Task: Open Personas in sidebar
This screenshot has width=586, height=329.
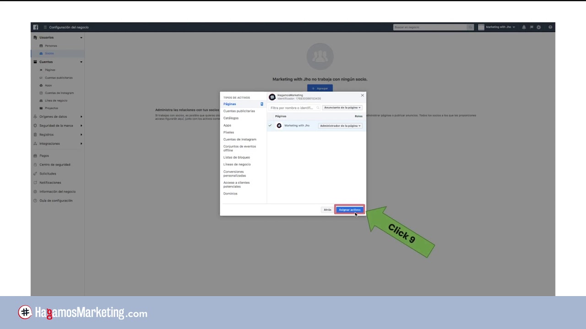Action: tap(51, 46)
